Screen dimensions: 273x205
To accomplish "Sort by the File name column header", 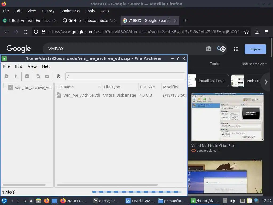I will click(79, 87).
